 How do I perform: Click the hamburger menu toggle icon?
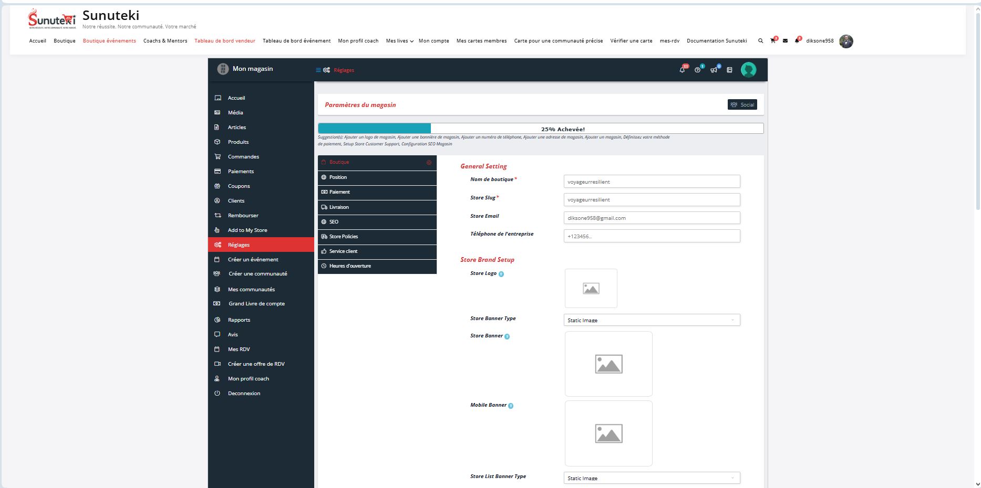(318, 70)
